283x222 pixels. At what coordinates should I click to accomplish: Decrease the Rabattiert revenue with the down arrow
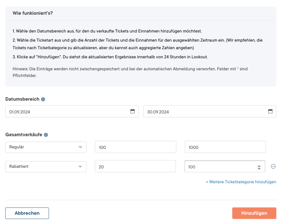[259, 169]
